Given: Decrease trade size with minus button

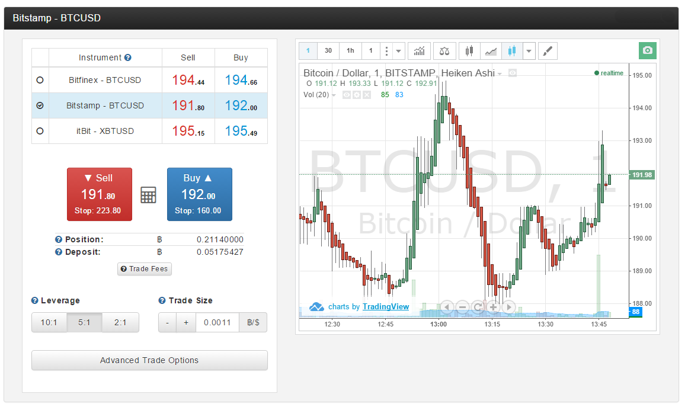Looking at the screenshot, I should [167, 322].
